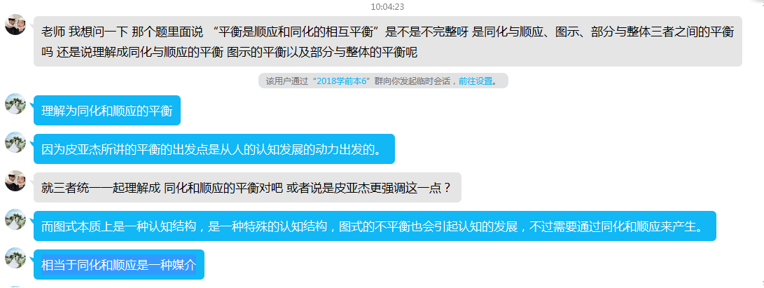Screen dimensions: 764x288
Task: Click the '而图式本质上是一种认知结构' message bubble
Action: point(375,226)
